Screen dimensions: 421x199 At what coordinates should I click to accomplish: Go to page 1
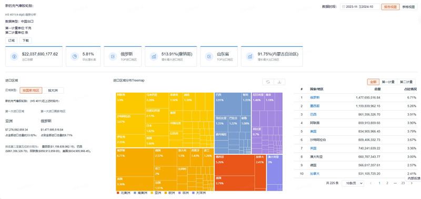click(x=379, y=183)
